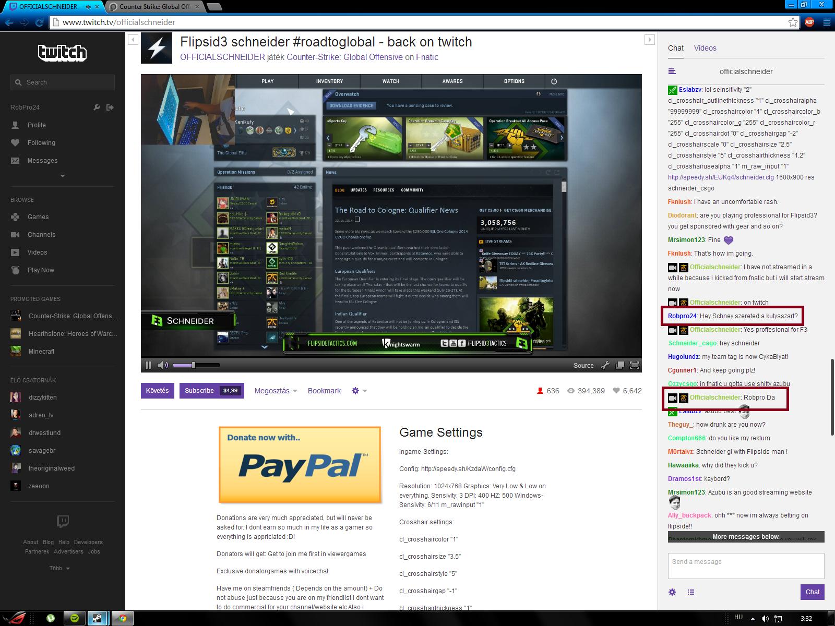Pop out the video player
This screenshot has width=835, height=626.
pyautogui.click(x=620, y=365)
